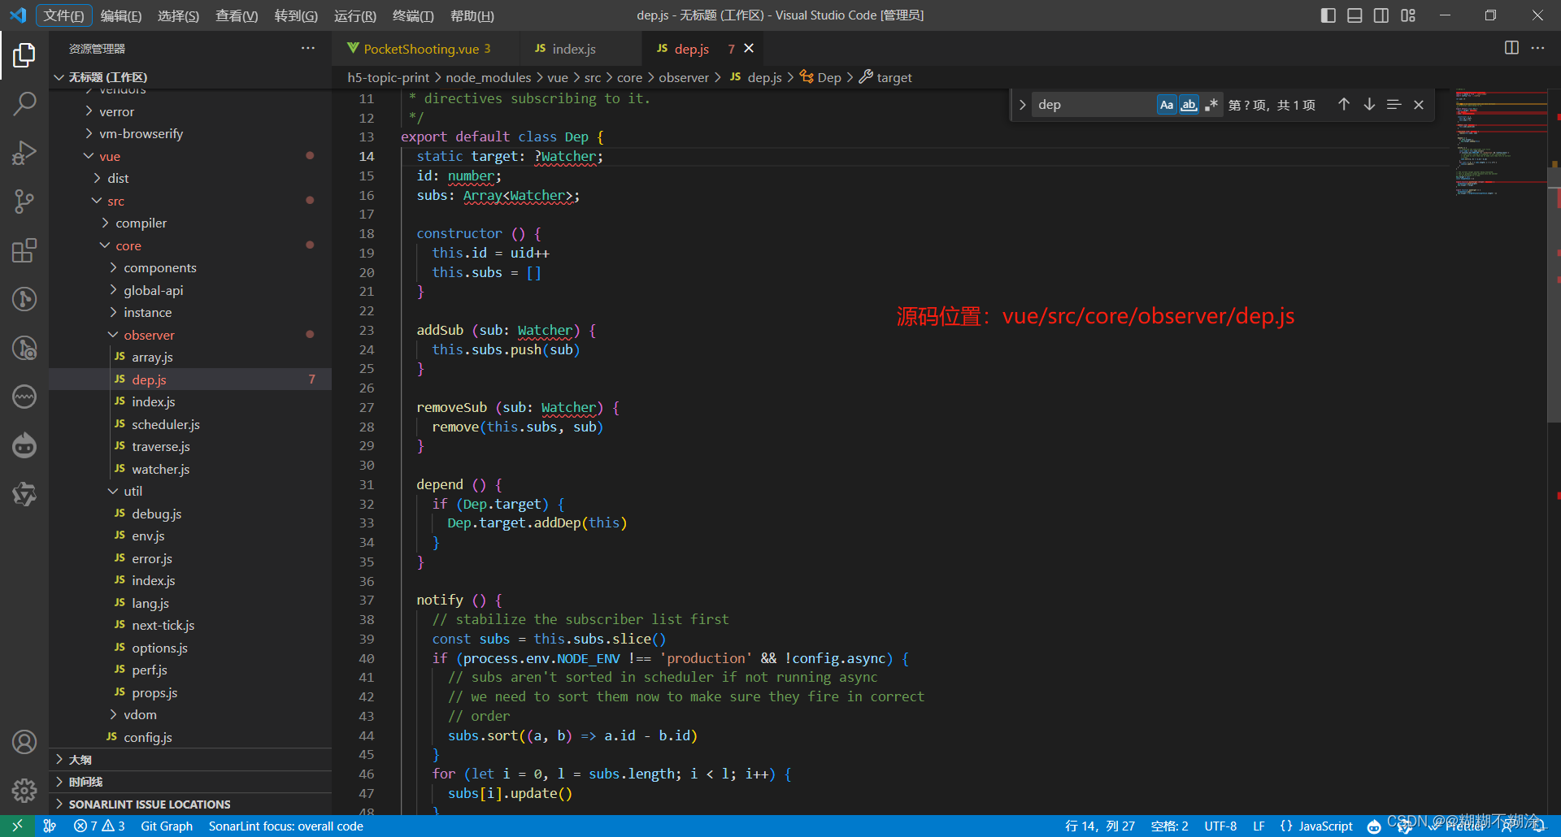Open the Accounts menu icon
The image size is (1561, 837).
pos(24,742)
